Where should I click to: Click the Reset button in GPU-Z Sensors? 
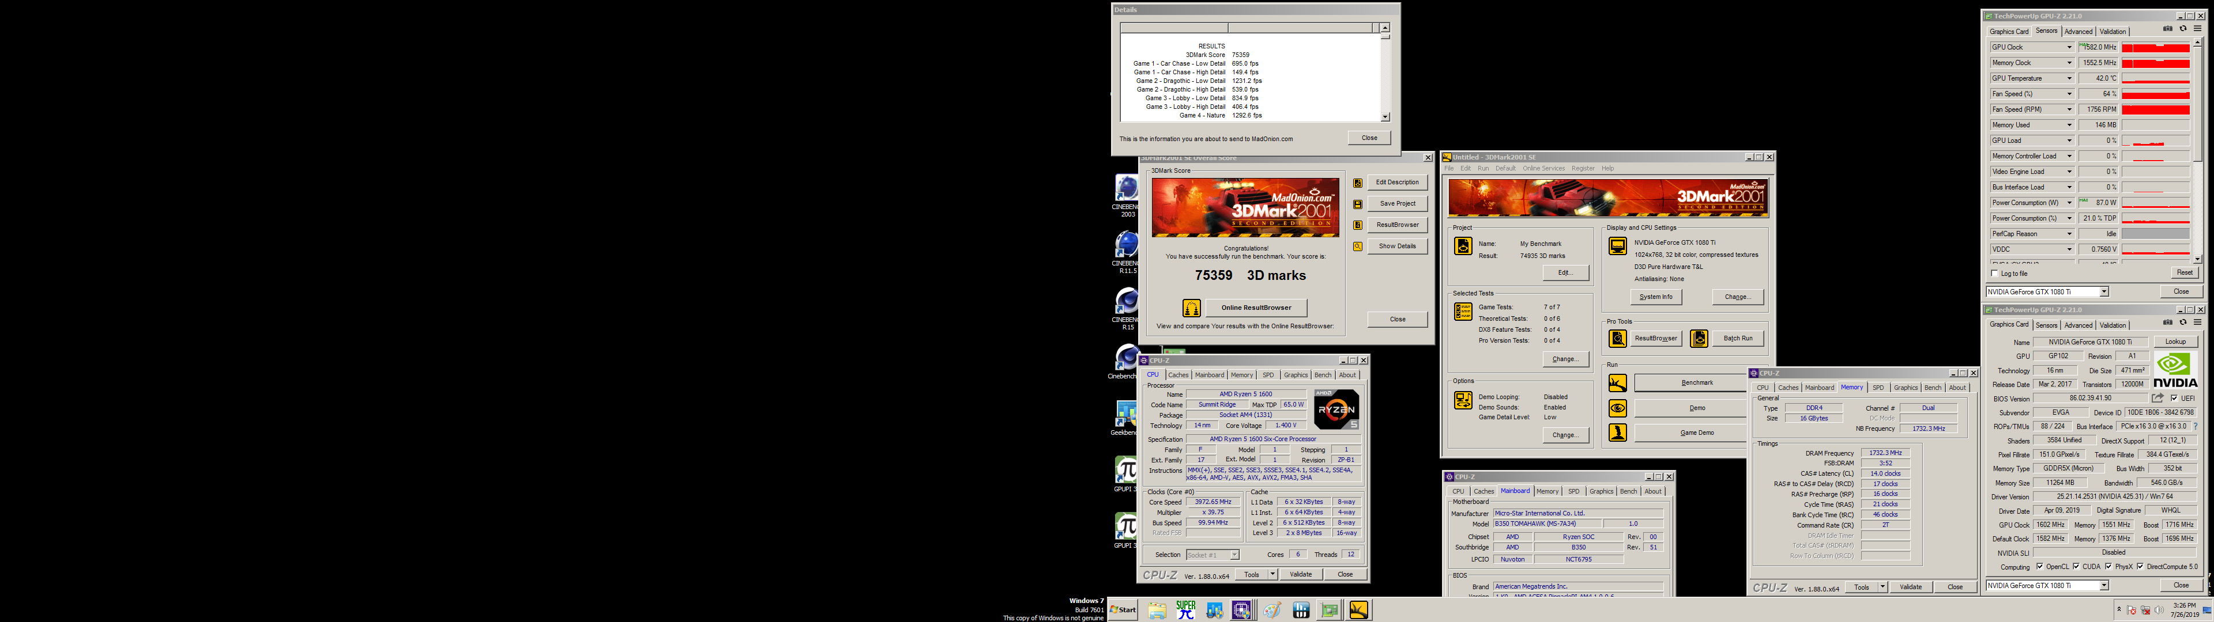[x=2184, y=273]
